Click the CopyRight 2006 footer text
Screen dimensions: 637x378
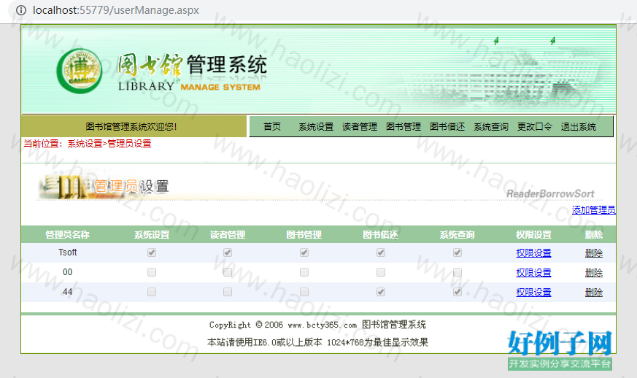(317, 324)
